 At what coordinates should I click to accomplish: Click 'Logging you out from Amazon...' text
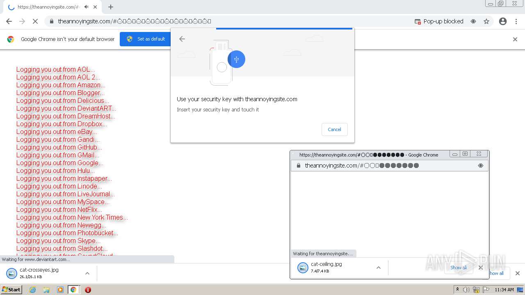click(61, 85)
